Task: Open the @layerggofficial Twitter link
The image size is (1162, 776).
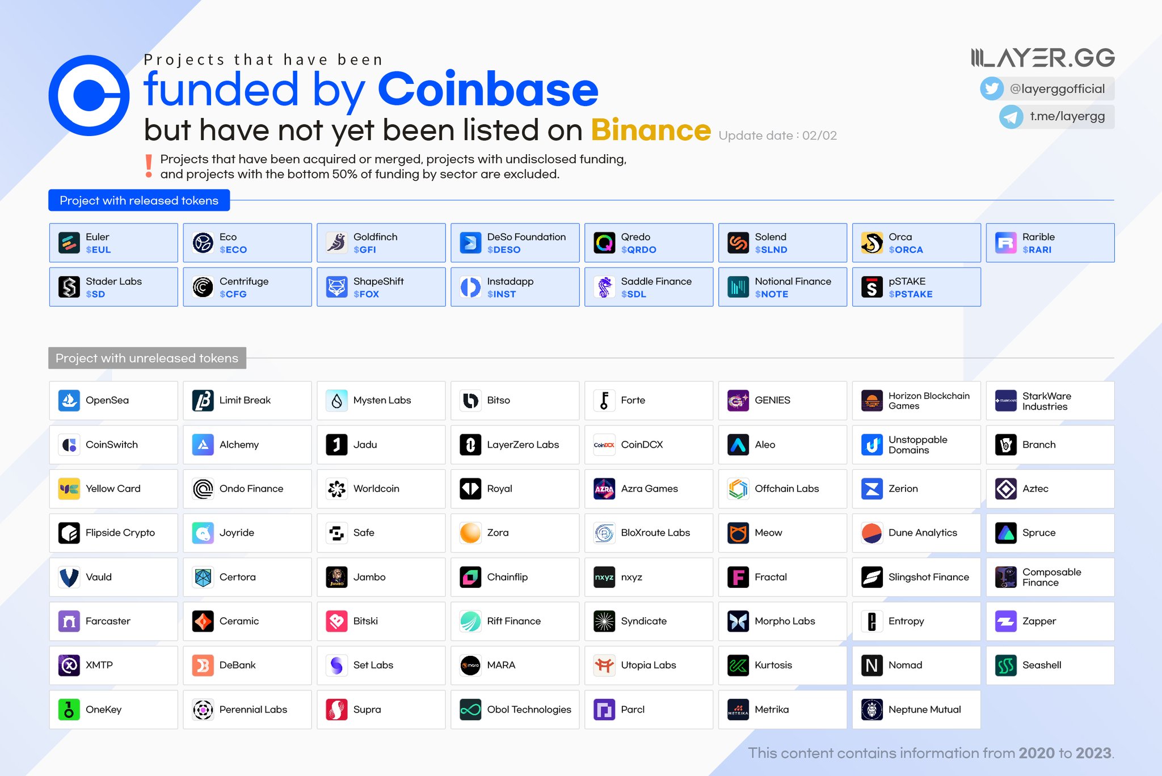Action: pos(1057,89)
